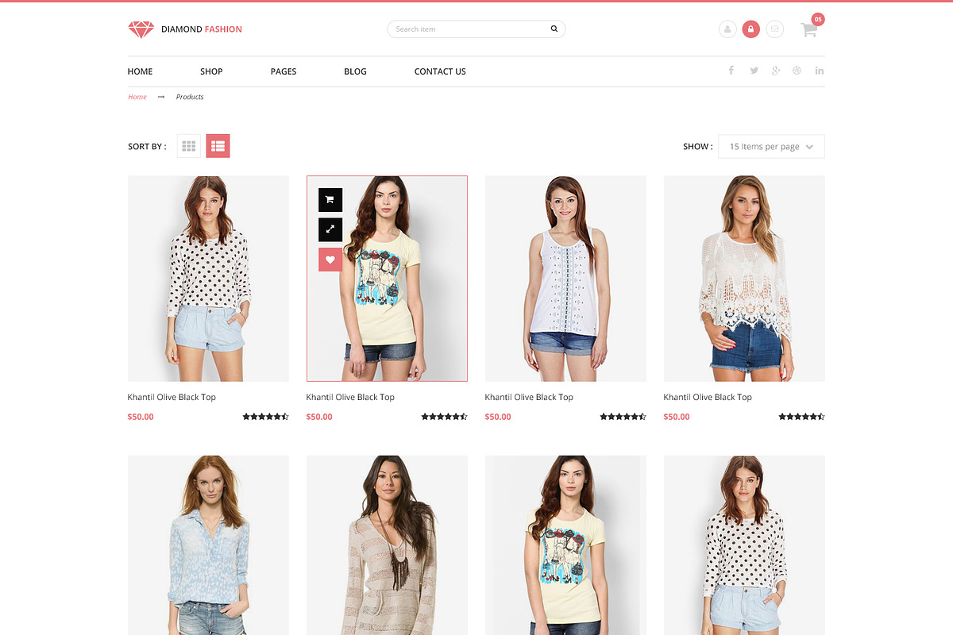This screenshot has height=635, width=953.
Task: Open the BLOG menu item
Action: pos(355,71)
